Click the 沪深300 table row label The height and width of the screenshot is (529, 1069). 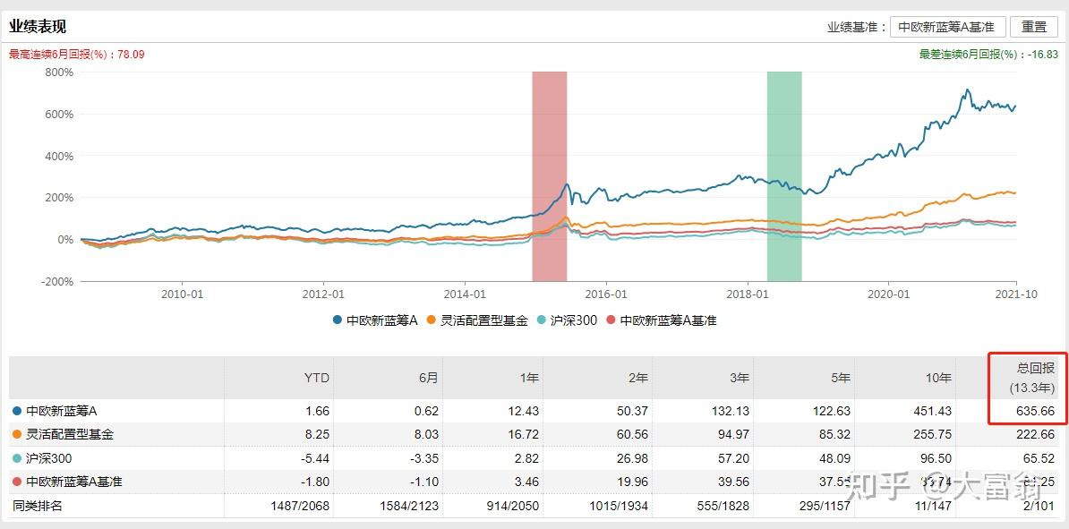48,458
